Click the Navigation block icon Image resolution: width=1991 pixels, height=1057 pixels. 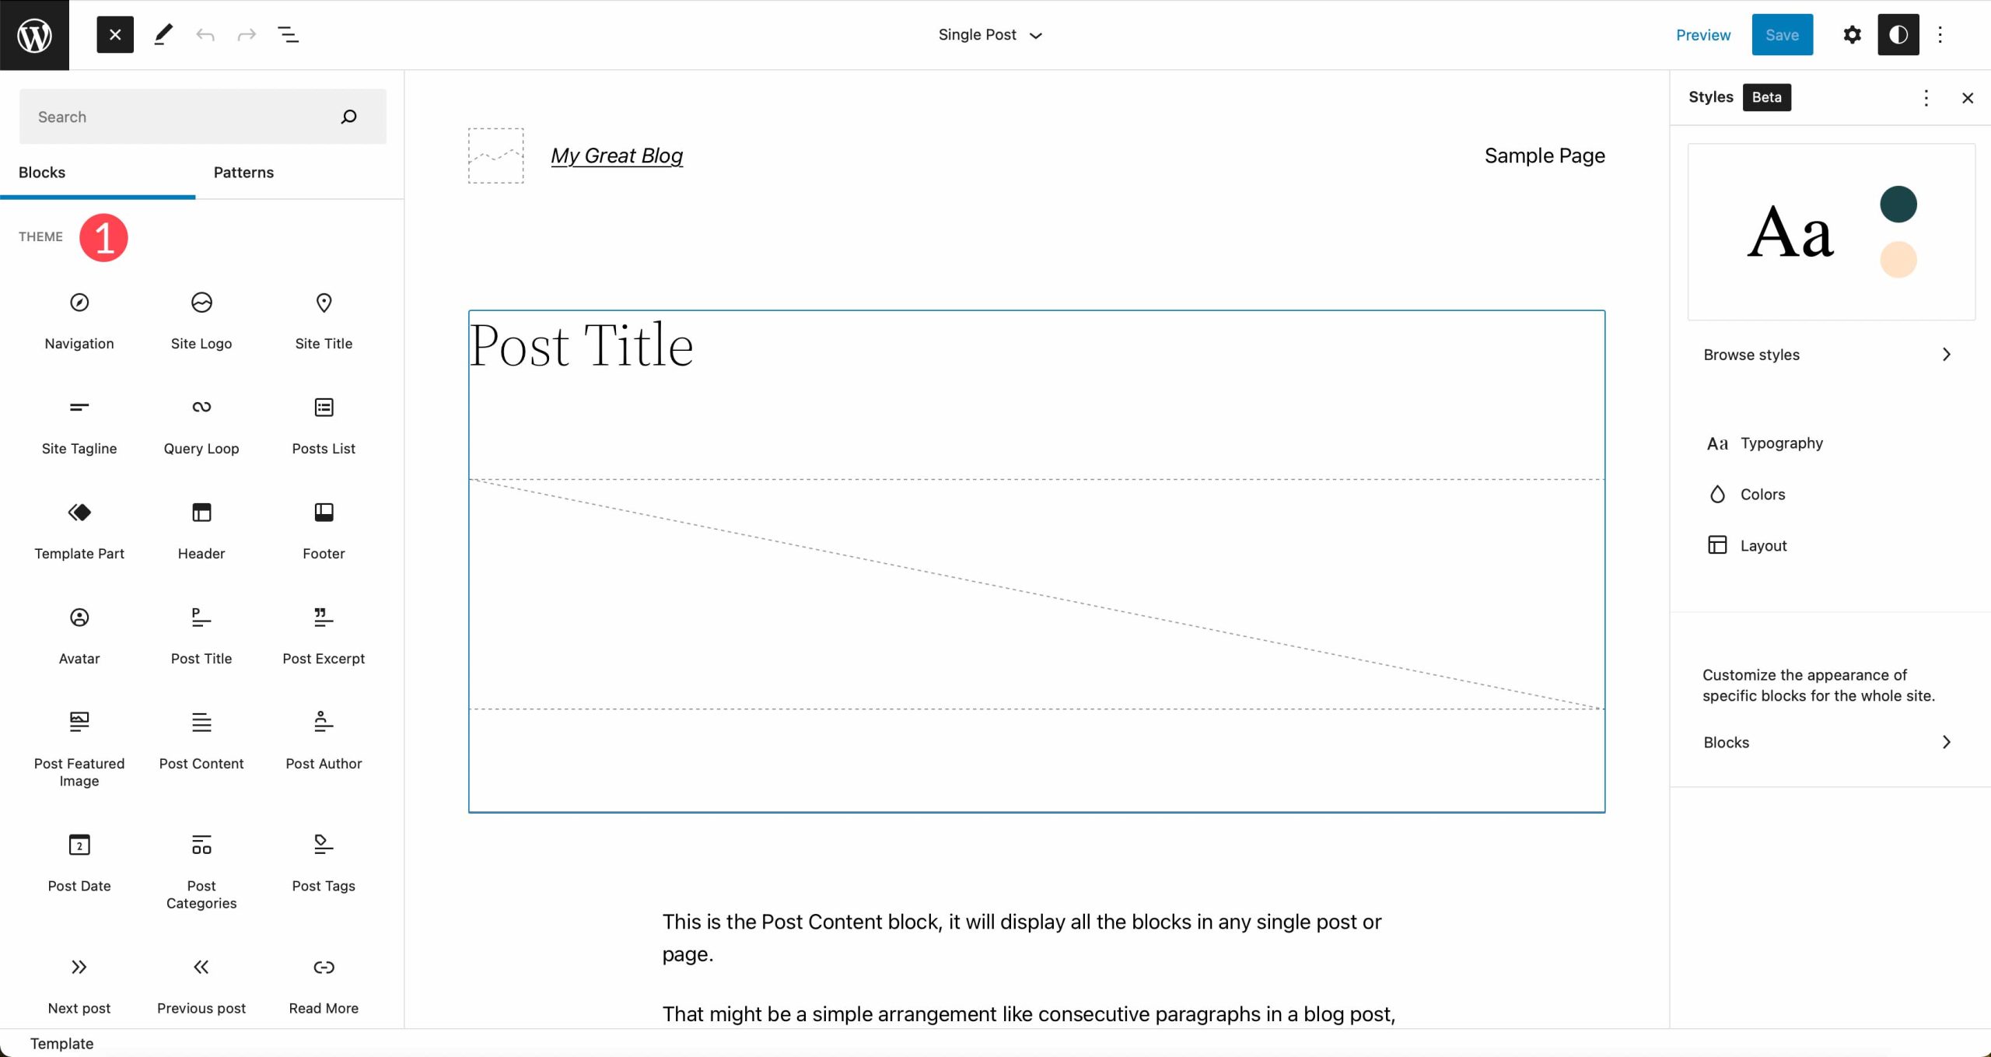click(79, 302)
